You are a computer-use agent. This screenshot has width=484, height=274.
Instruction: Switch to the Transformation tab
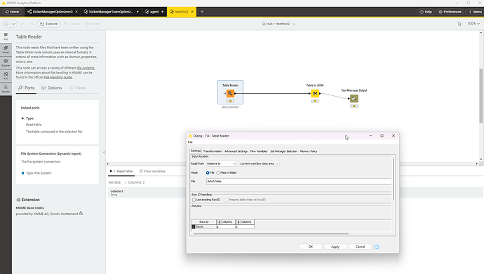pos(213,151)
